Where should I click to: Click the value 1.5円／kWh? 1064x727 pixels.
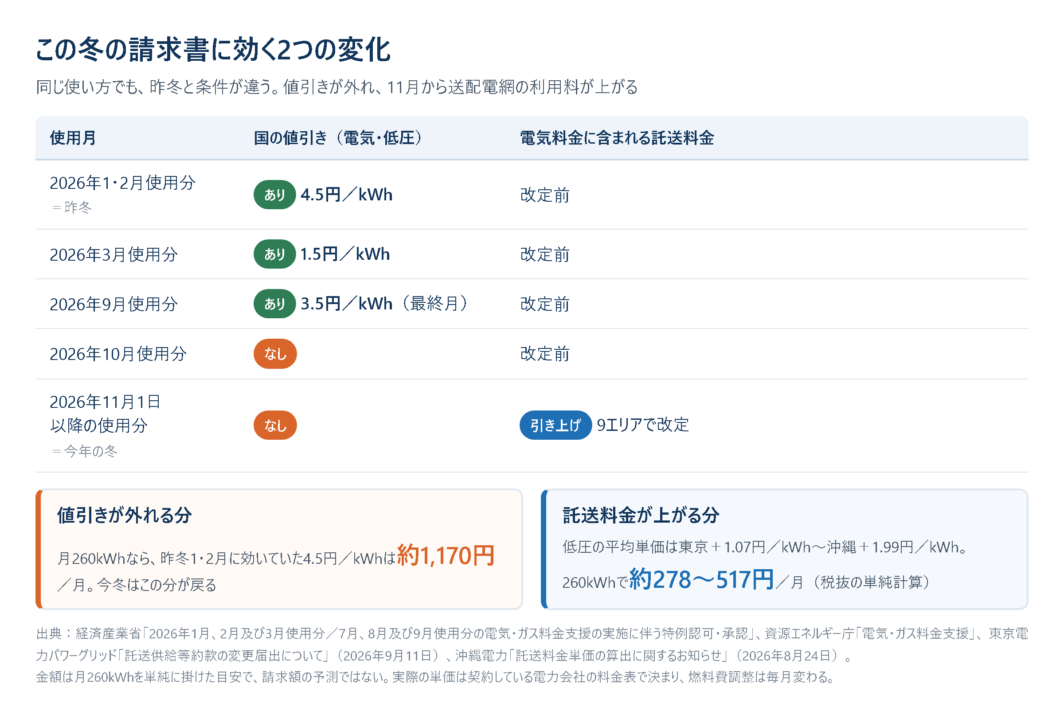tap(345, 254)
